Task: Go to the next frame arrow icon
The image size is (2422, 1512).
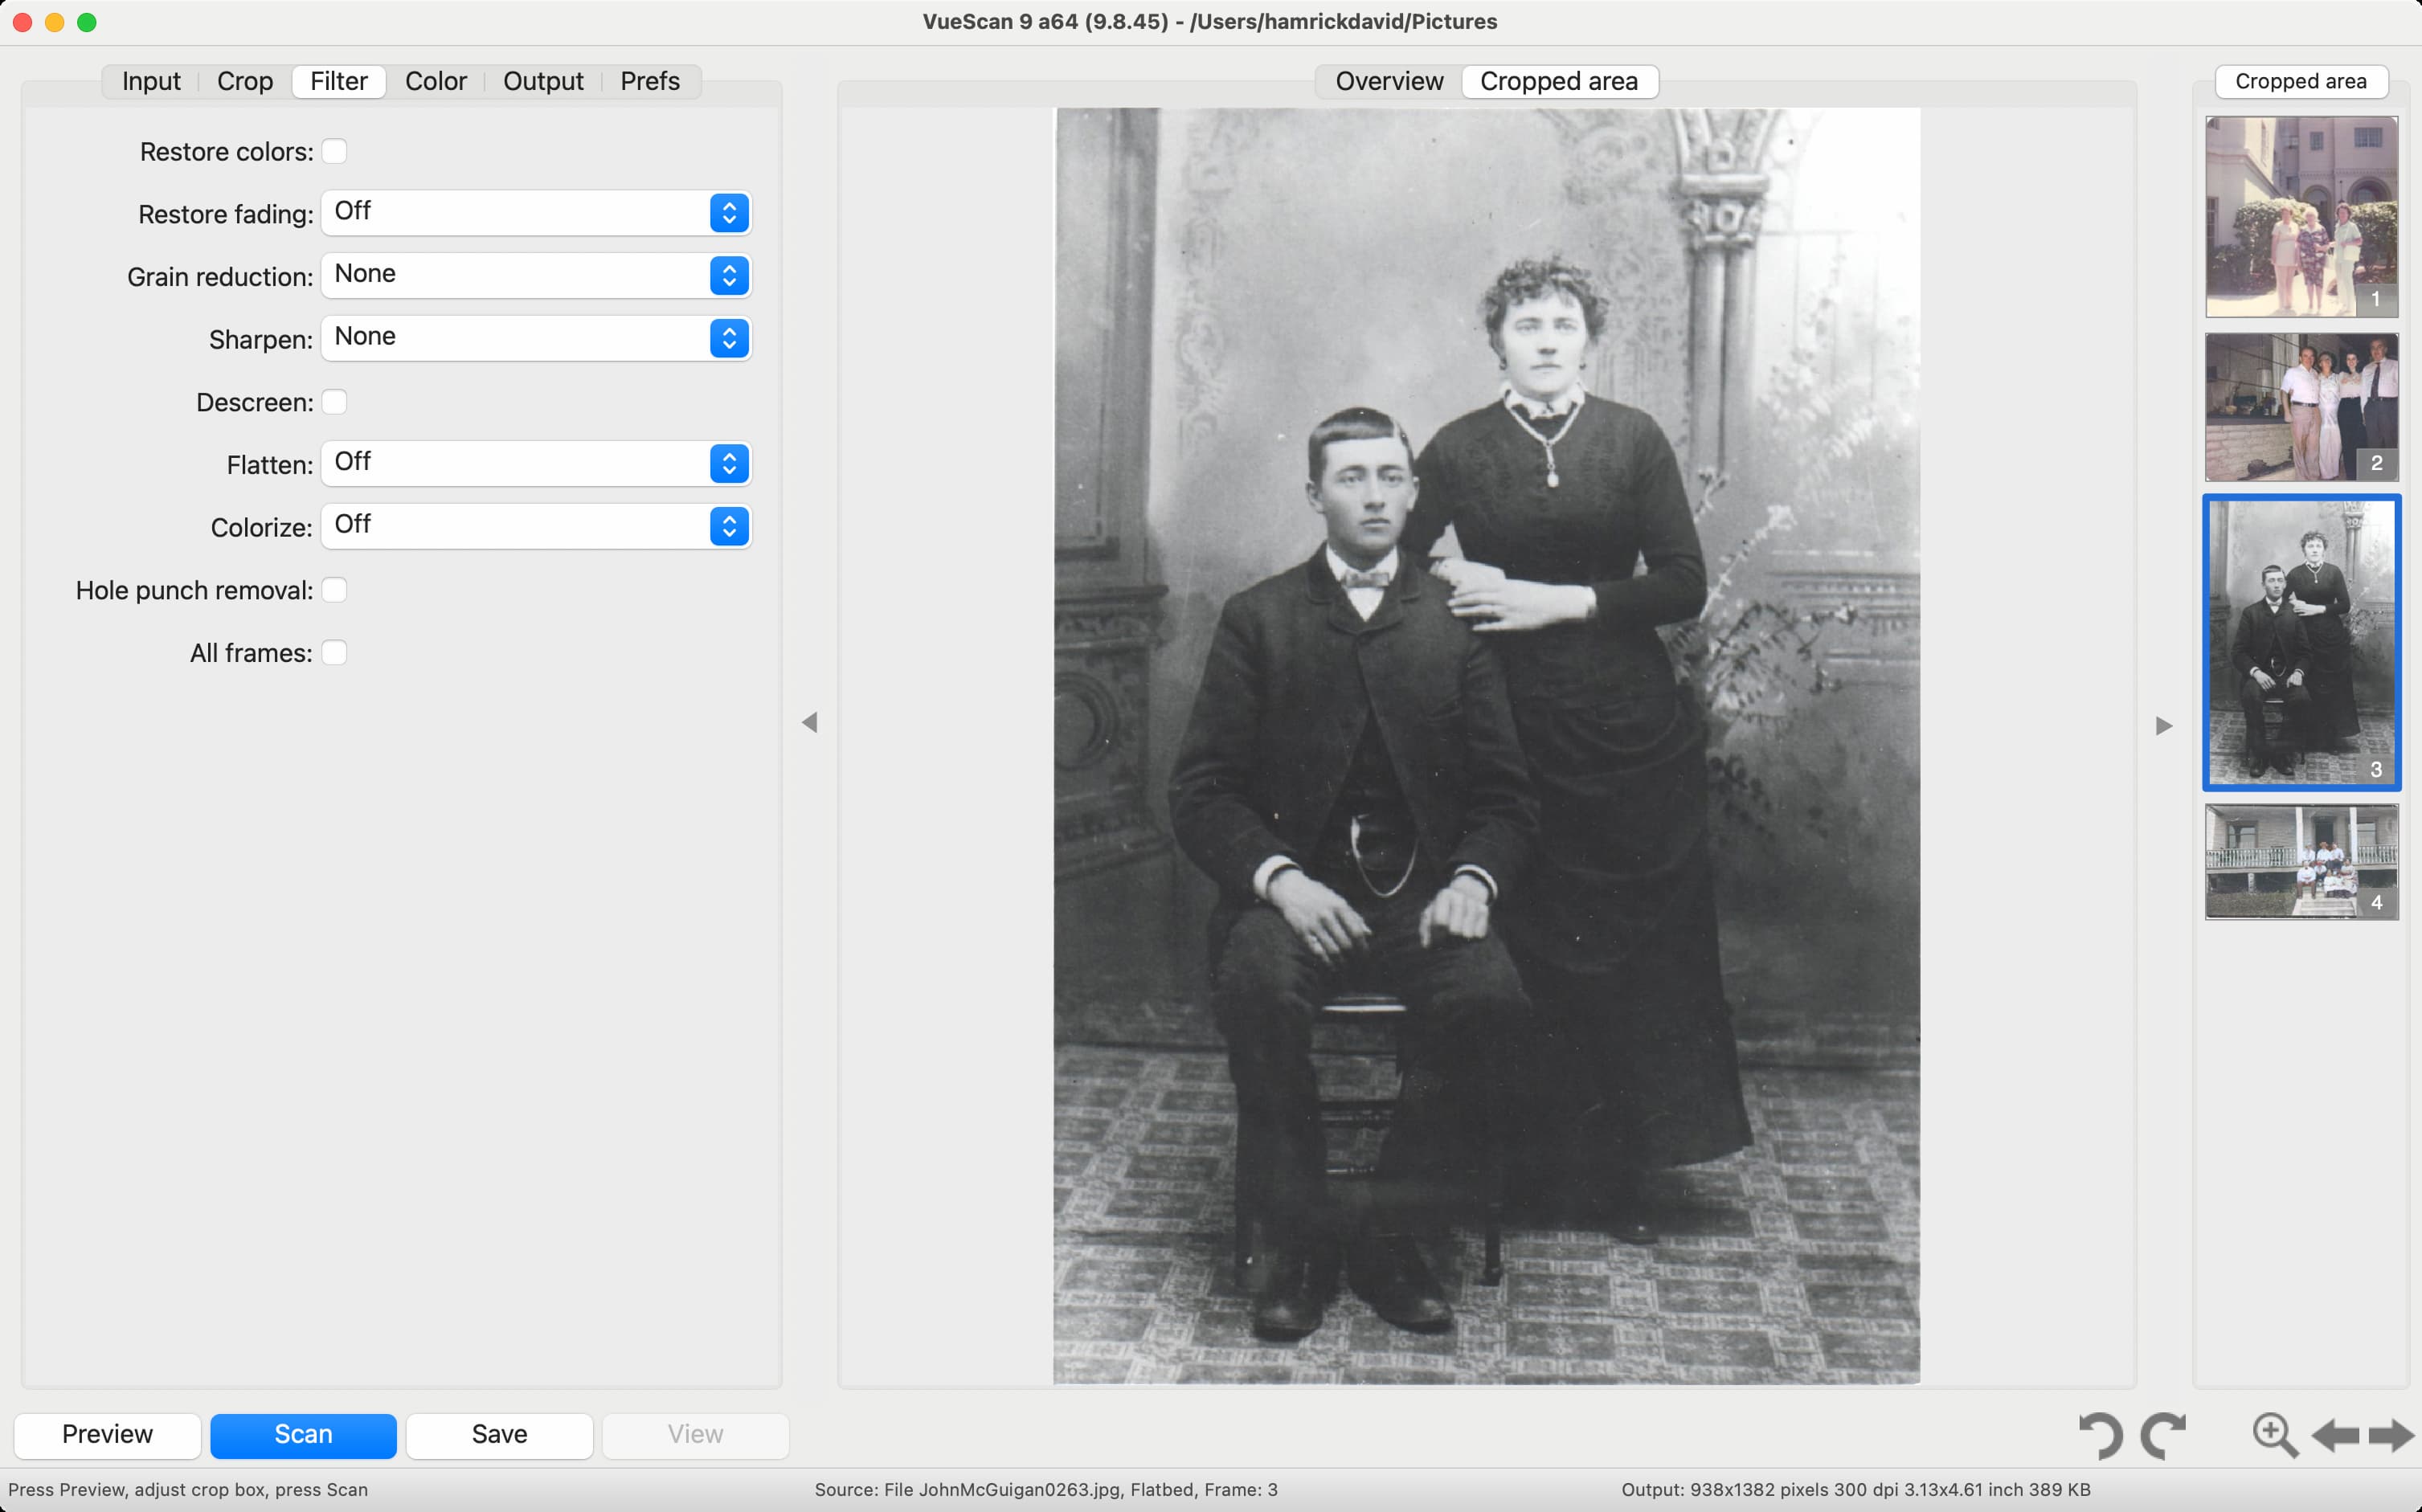Action: (2392, 1435)
